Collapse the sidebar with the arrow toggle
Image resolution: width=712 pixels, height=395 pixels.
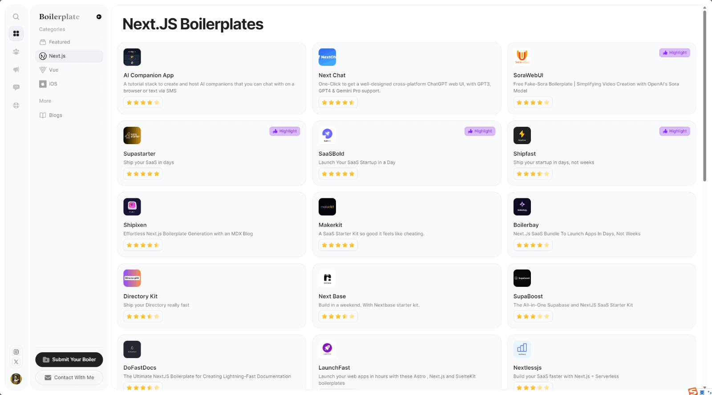click(99, 16)
